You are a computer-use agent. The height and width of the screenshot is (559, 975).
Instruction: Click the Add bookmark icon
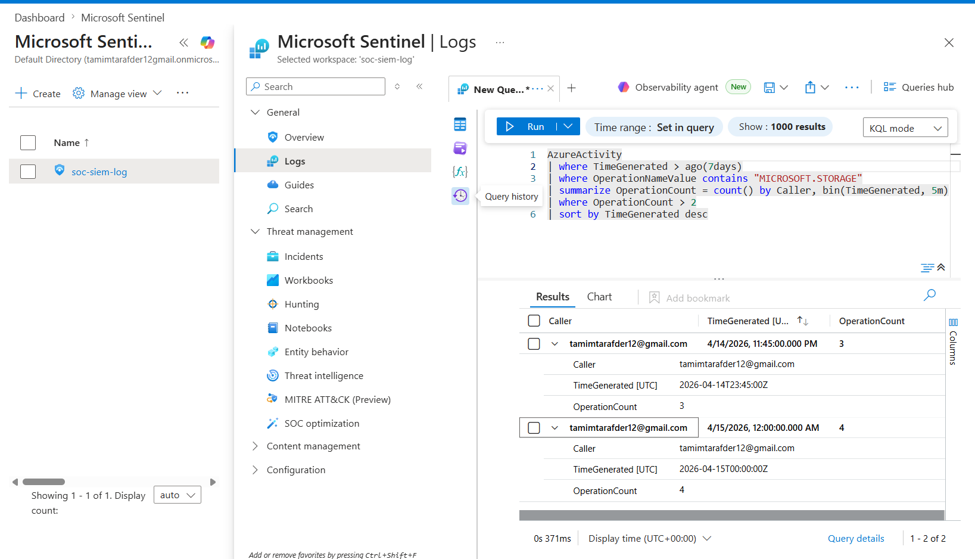coord(654,297)
